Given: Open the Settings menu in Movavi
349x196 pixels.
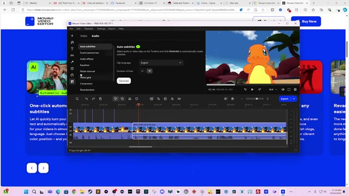Looking at the screenshot, I should (x=101, y=29).
